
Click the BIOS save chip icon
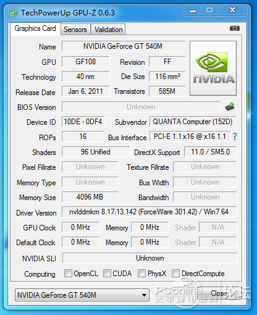pyautogui.click(x=230, y=107)
